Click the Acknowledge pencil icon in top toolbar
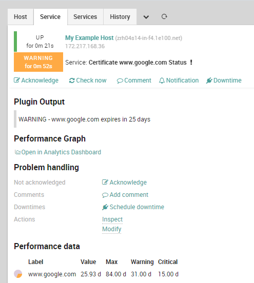 (x=17, y=80)
